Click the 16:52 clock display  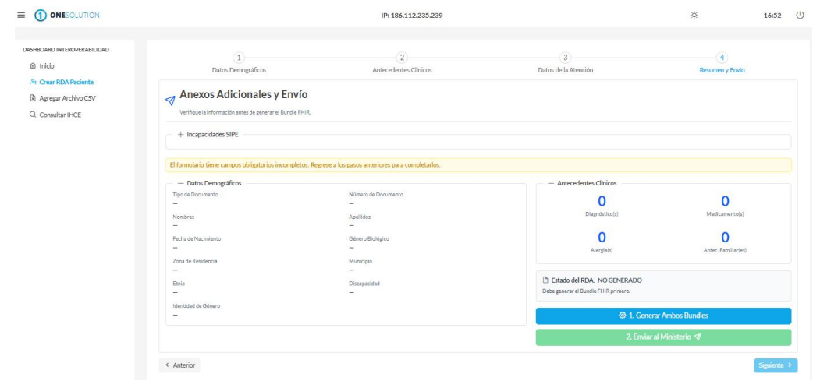[772, 16]
